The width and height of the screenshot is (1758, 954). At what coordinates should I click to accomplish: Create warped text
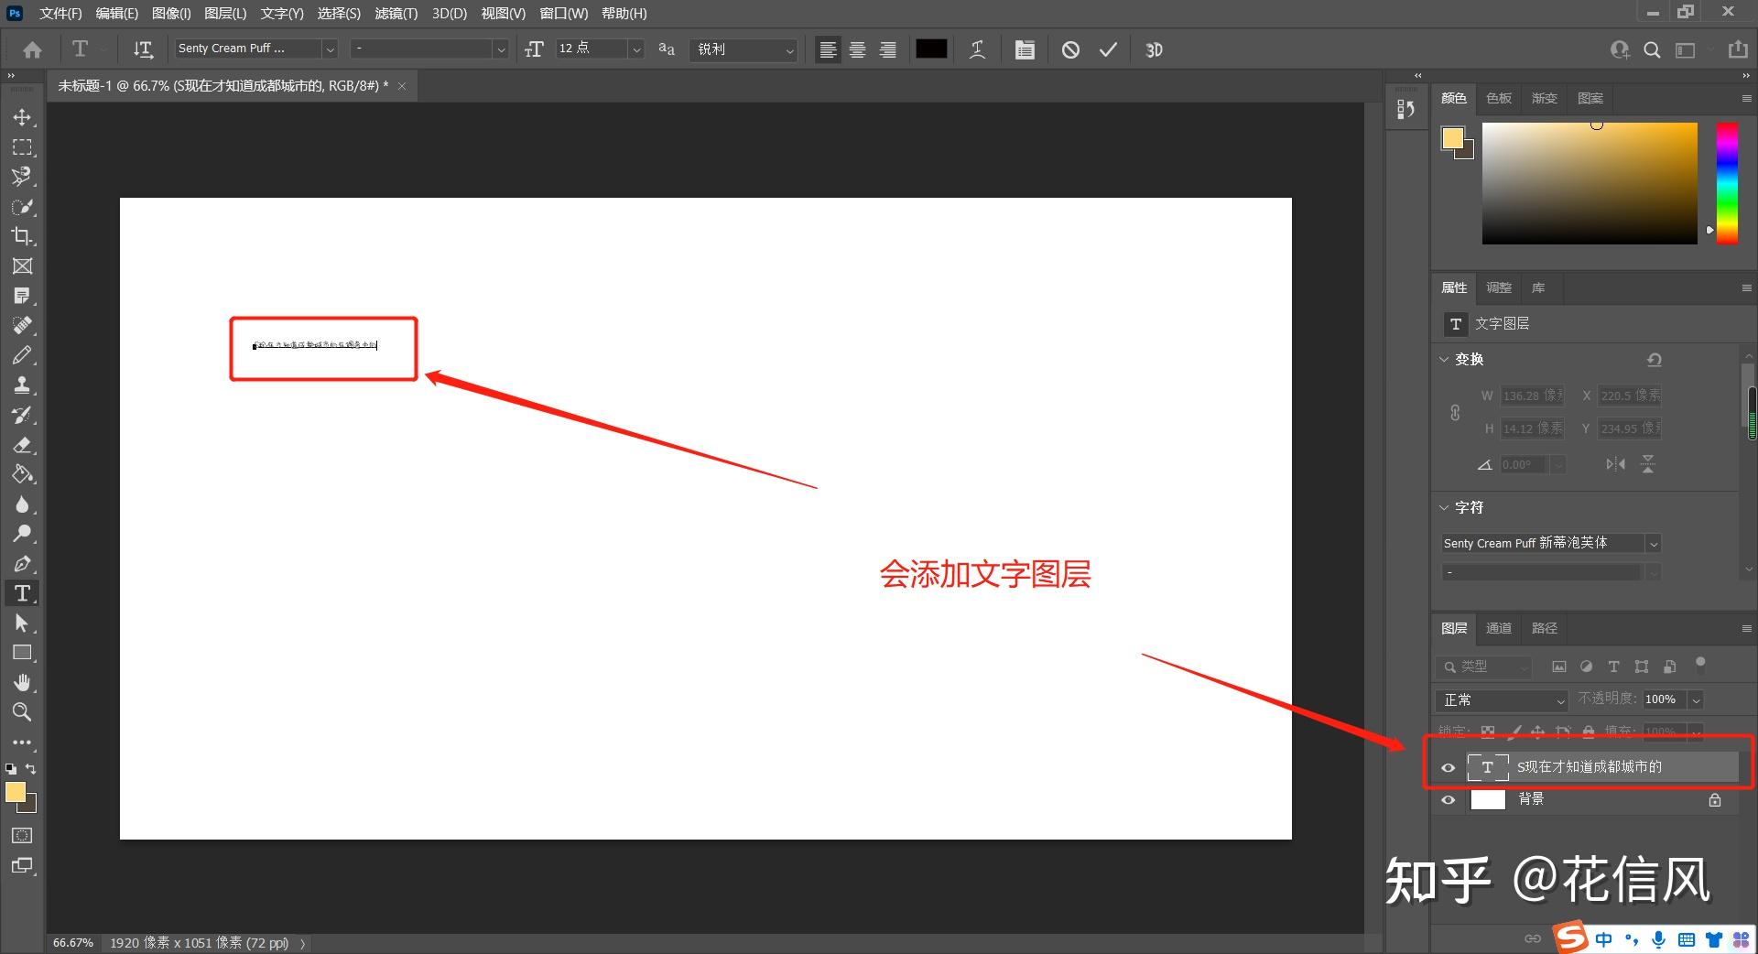[x=978, y=49]
